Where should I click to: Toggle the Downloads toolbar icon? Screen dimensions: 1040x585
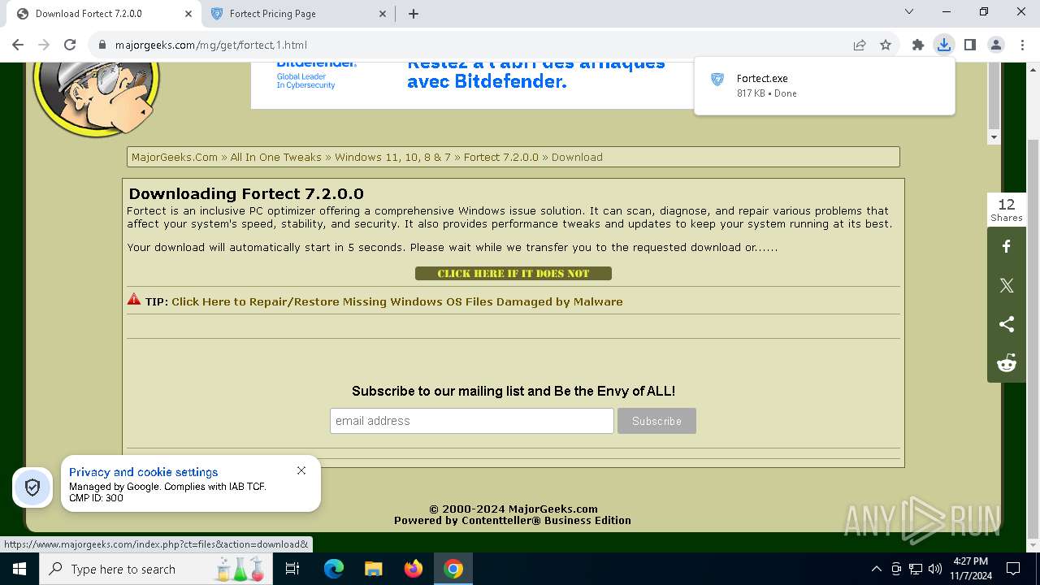coord(944,45)
